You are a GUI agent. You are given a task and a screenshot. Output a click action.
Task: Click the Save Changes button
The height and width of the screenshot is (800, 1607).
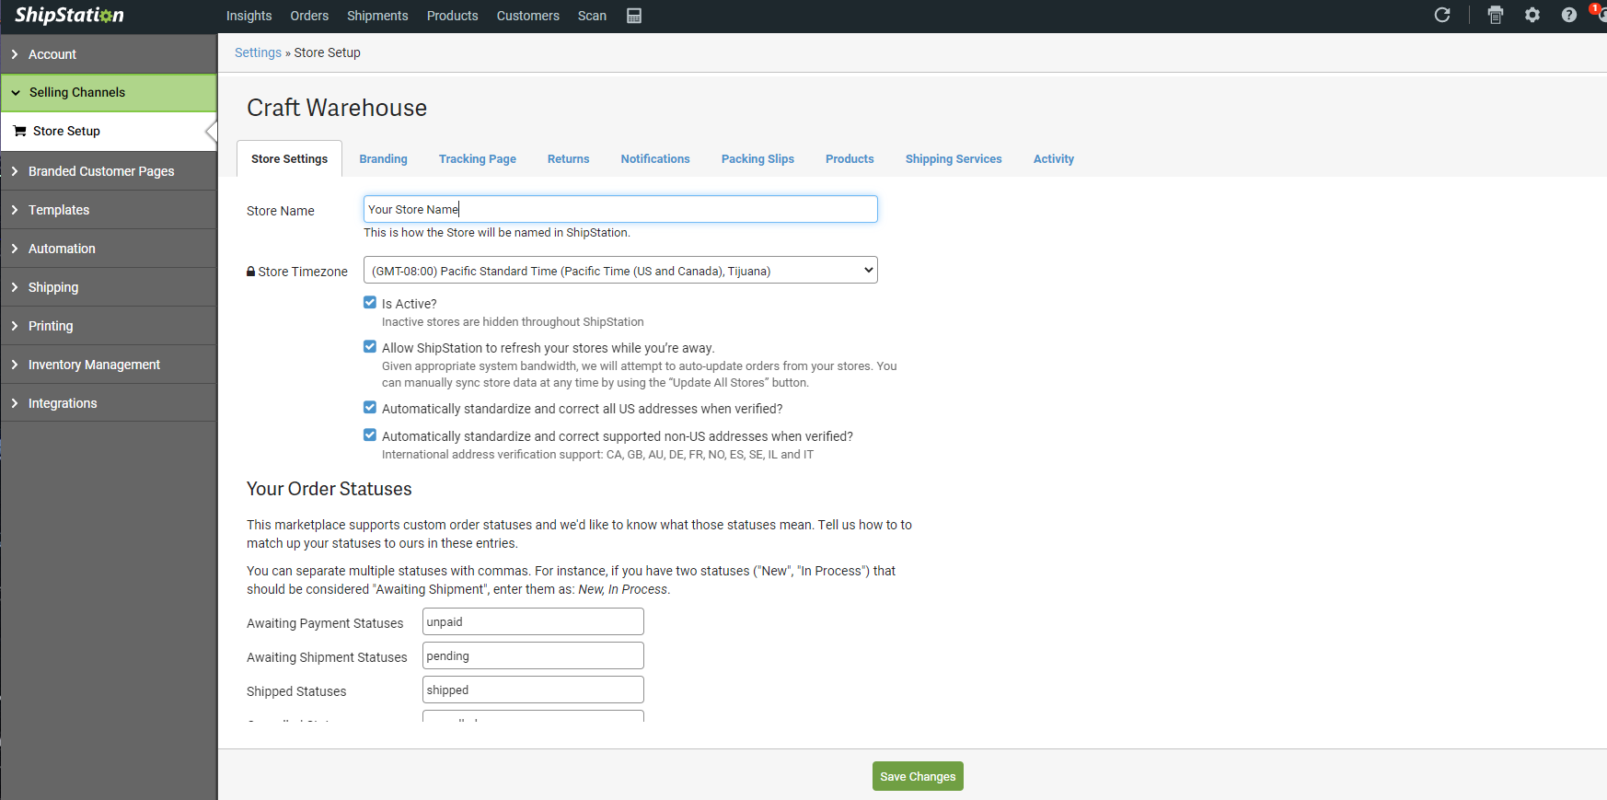pos(918,776)
